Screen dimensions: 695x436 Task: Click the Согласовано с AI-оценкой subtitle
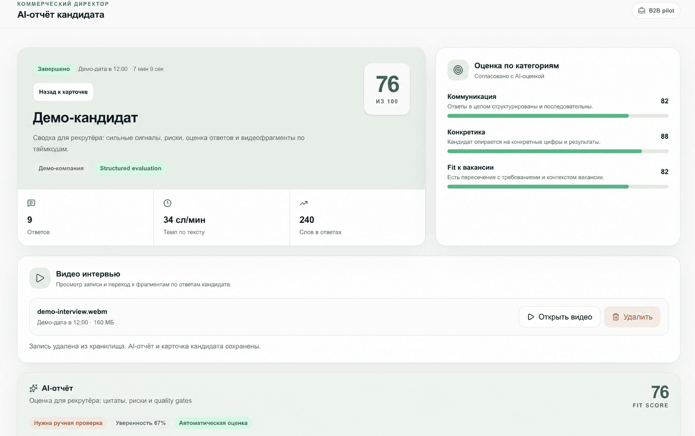509,76
